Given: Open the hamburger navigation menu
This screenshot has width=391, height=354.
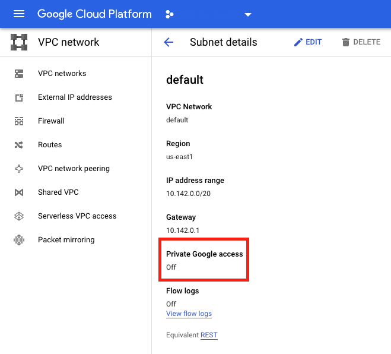Looking at the screenshot, I should pos(19,14).
